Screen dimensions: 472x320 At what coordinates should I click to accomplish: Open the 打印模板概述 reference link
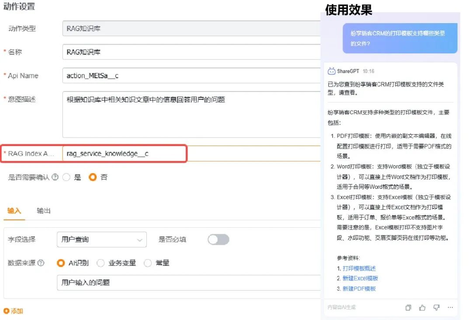pyautogui.click(x=359, y=268)
